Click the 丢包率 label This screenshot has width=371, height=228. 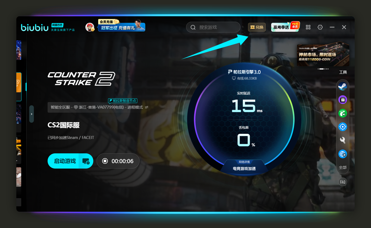click(243, 128)
